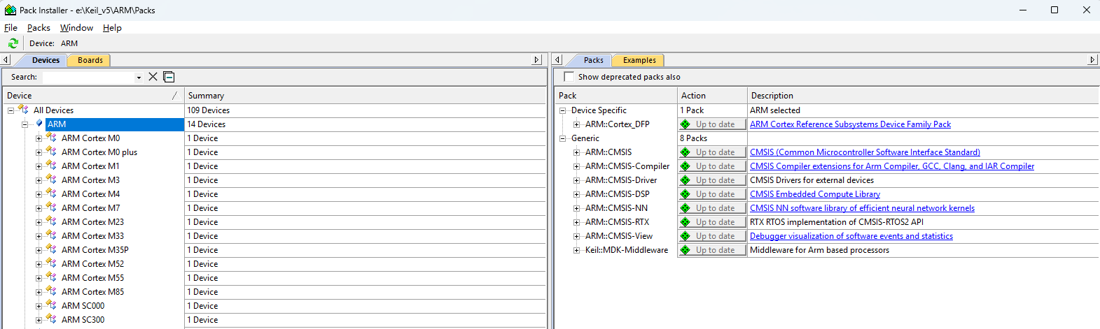Click Up to date button for Keil::MDK-Middleware

712,250
